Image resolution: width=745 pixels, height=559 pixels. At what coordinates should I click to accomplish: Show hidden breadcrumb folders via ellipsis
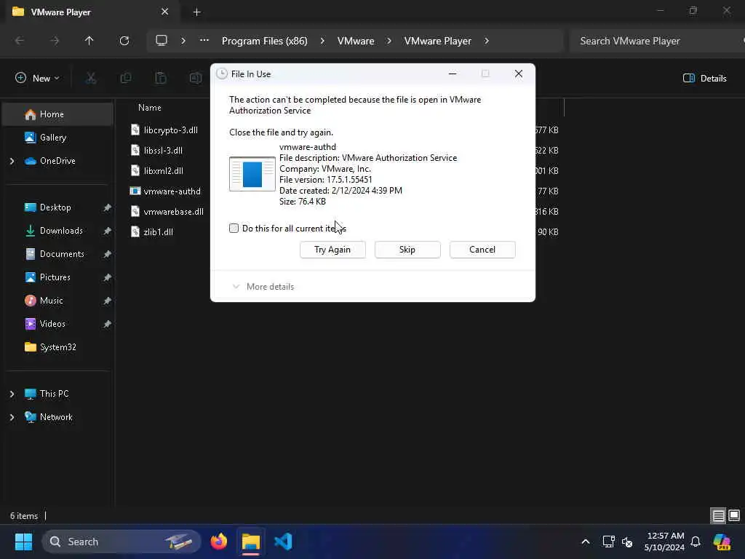204,41
